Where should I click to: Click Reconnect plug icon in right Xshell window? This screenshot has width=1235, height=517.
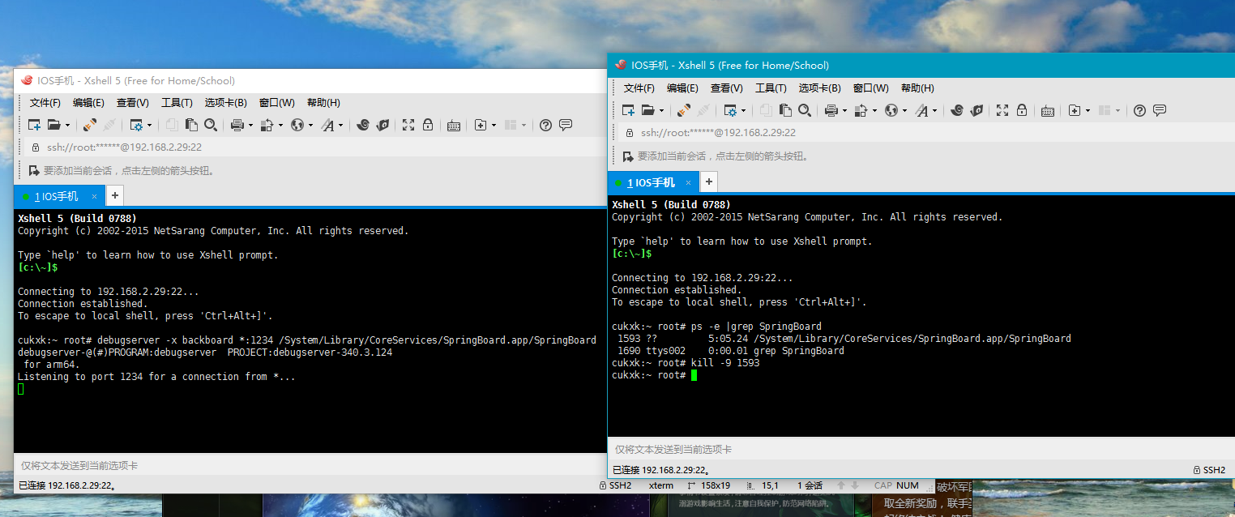click(683, 110)
